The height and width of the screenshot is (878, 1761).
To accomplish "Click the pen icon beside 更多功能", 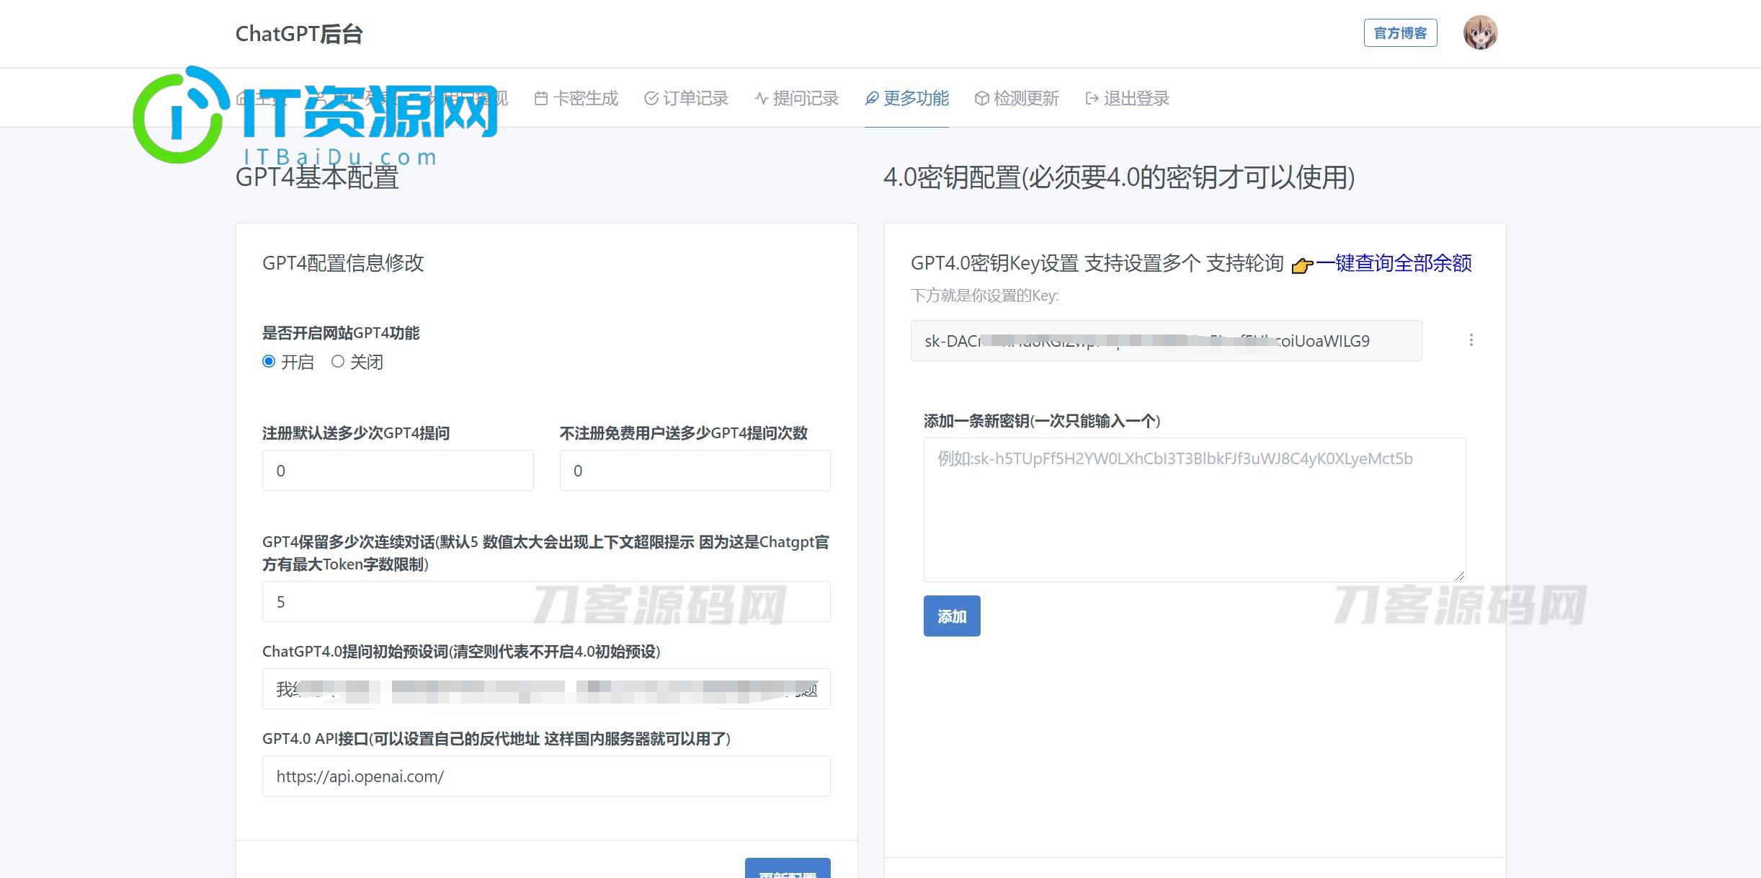I will (872, 99).
